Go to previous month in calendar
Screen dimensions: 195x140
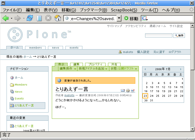tap(145, 69)
